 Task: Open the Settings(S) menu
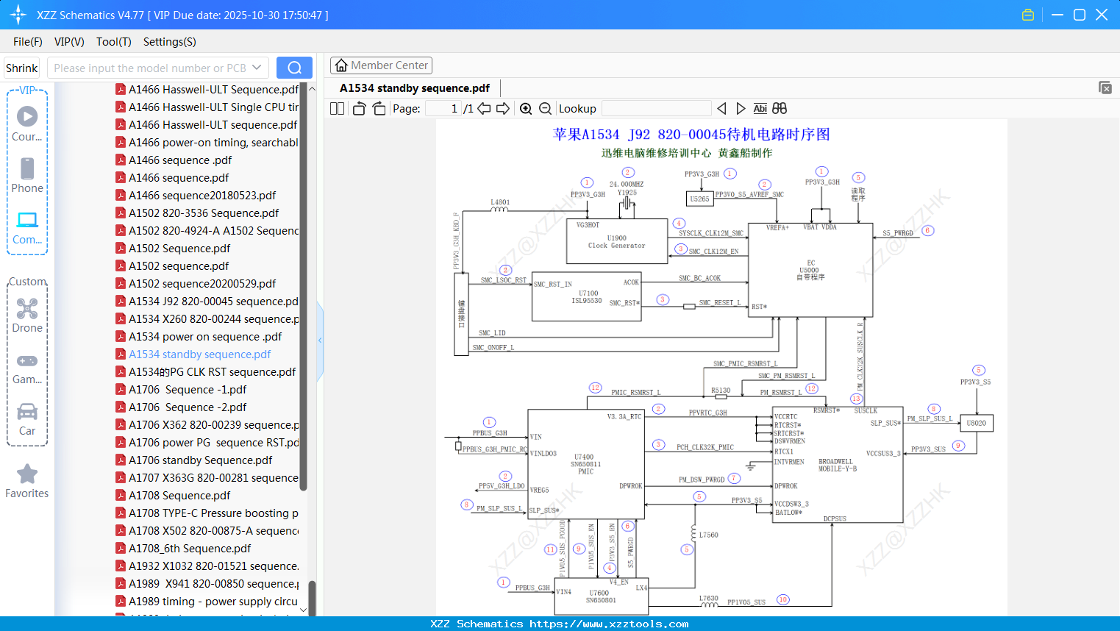click(169, 42)
